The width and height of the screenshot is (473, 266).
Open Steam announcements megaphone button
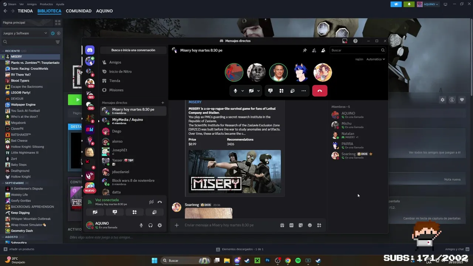(396, 4)
